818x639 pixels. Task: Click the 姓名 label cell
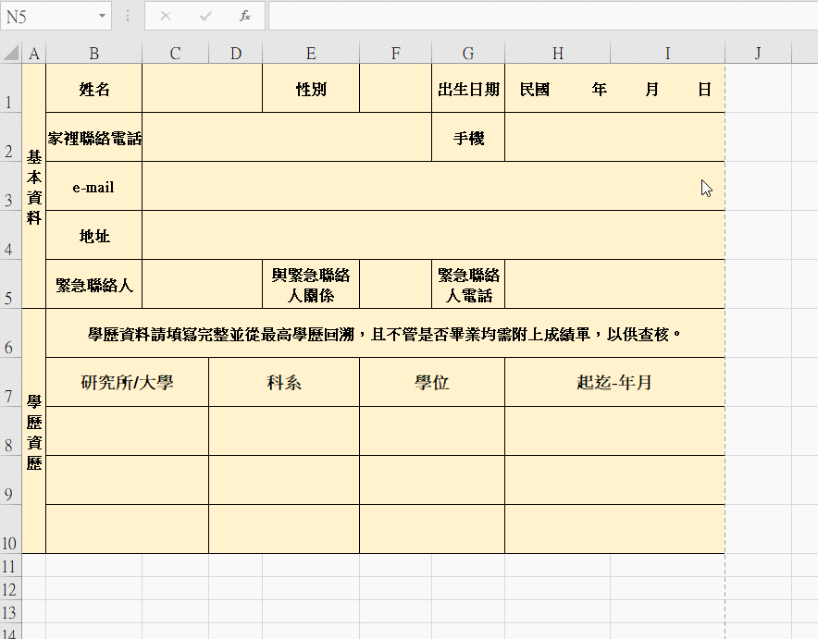click(x=94, y=89)
